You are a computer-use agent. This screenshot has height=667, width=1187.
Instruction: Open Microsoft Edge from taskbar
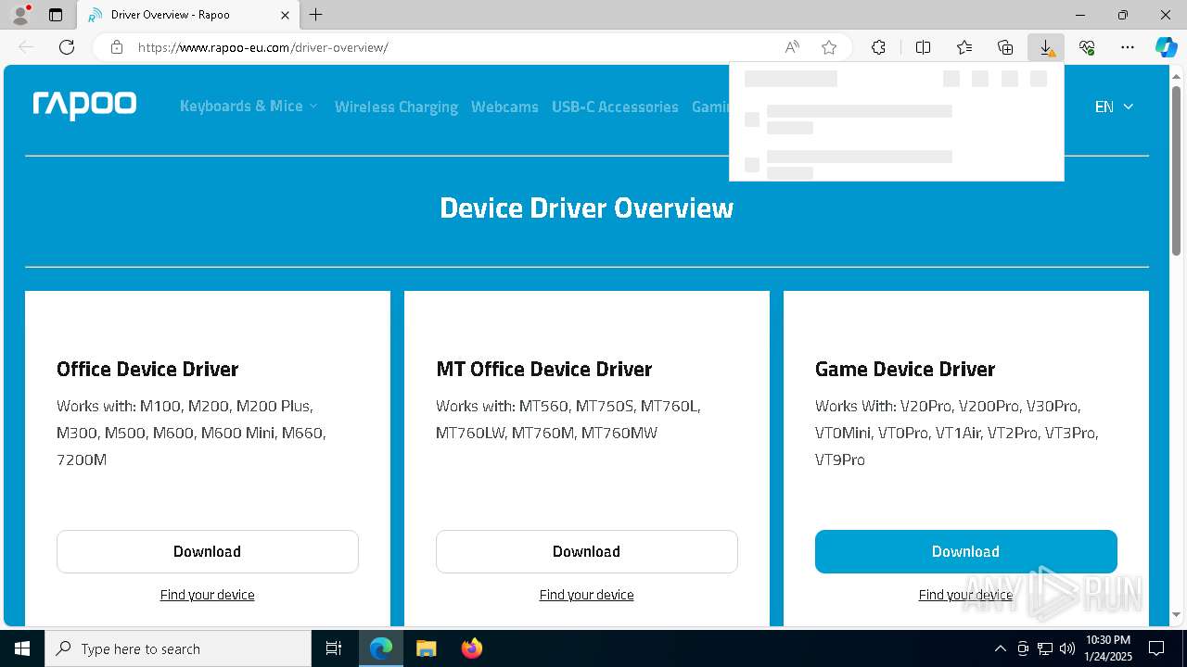(x=381, y=648)
